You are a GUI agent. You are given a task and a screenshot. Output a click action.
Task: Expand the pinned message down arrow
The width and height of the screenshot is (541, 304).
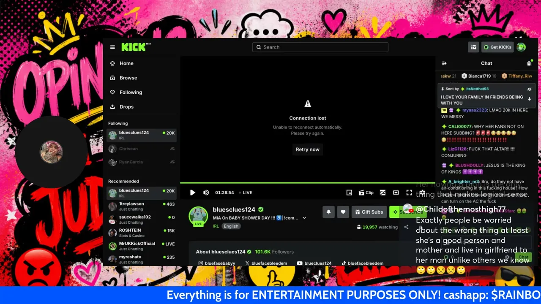click(529, 99)
